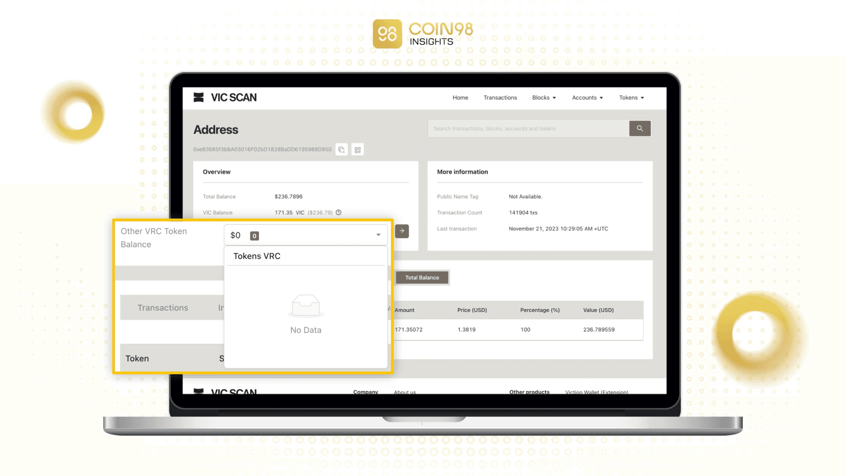Click the search transactions input field
The width and height of the screenshot is (846, 476).
(x=528, y=128)
